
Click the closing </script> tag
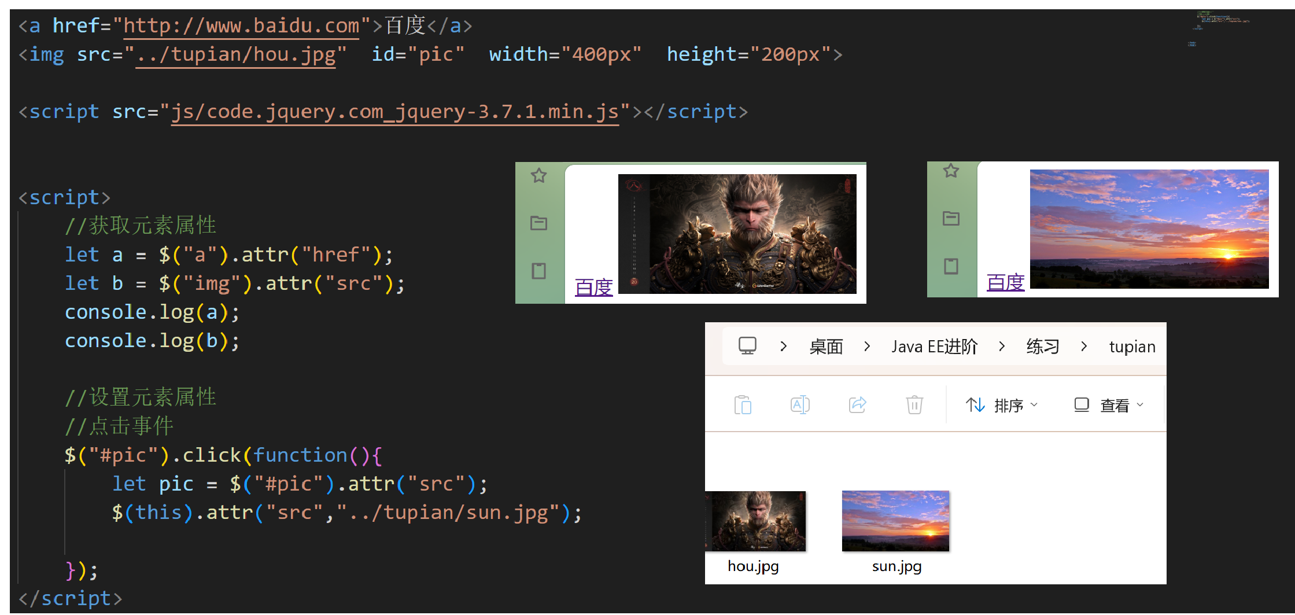pos(71,598)
